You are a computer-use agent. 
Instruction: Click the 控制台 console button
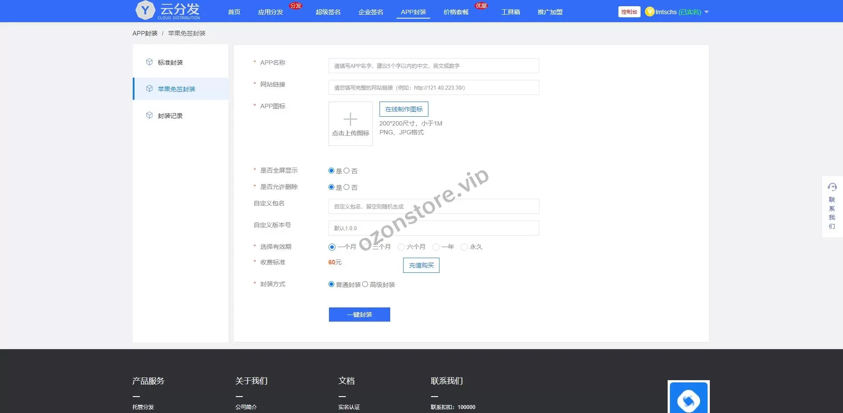coord(629,12)
